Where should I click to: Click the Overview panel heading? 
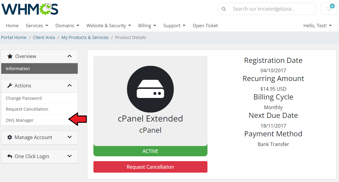point(39,57)
